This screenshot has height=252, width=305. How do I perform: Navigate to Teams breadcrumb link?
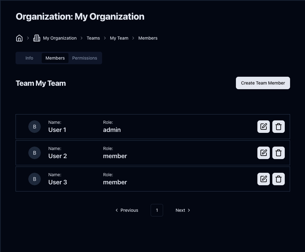click(x=93, y=38)
